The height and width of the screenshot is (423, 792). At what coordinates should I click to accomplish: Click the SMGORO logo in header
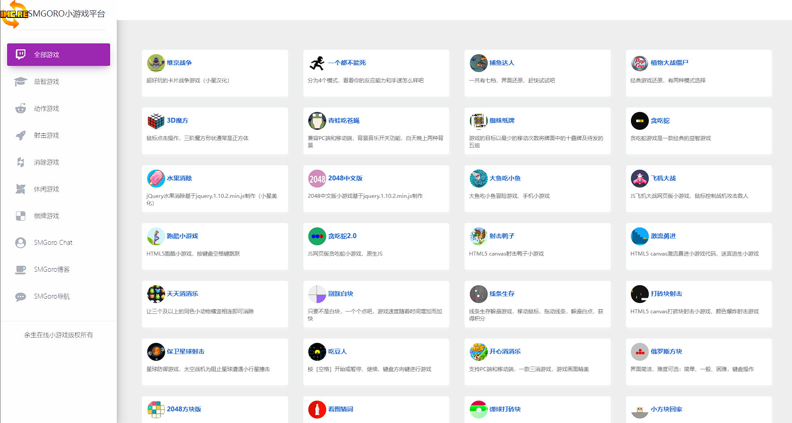coord(14,14)
